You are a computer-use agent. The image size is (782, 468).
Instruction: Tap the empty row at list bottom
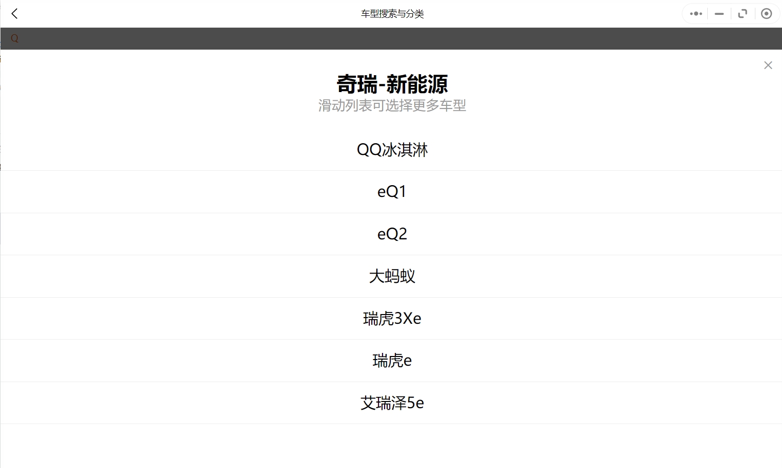tap(392, 445)
